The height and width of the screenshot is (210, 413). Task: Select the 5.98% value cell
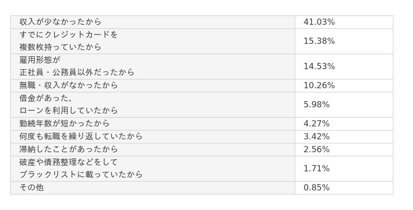316,105
